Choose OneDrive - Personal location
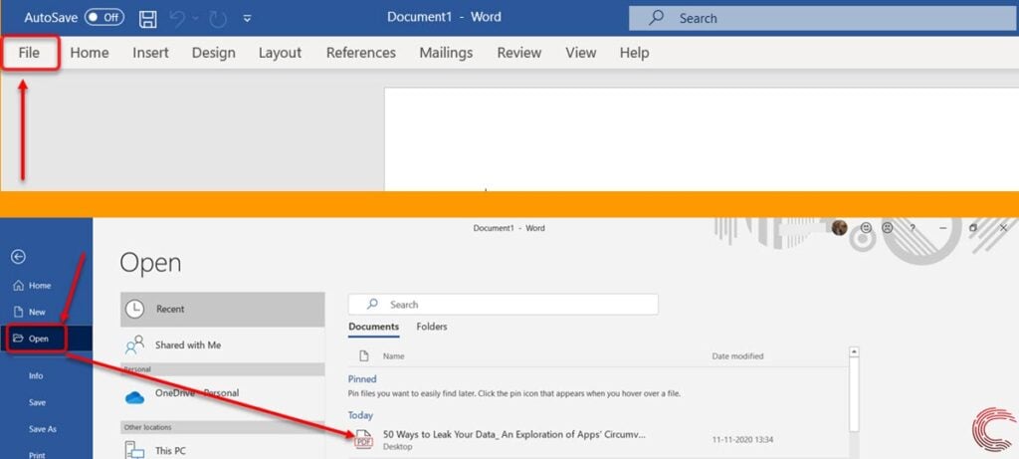This screenshot has height=459, width=1019. pos(222,395)
